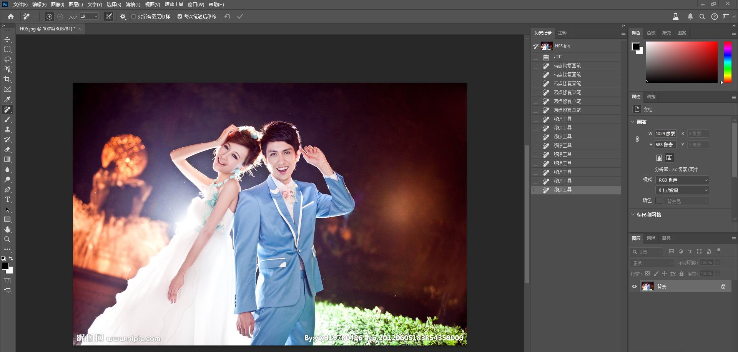
Task: Select the Brush tool
Action: tap(7, 120)
